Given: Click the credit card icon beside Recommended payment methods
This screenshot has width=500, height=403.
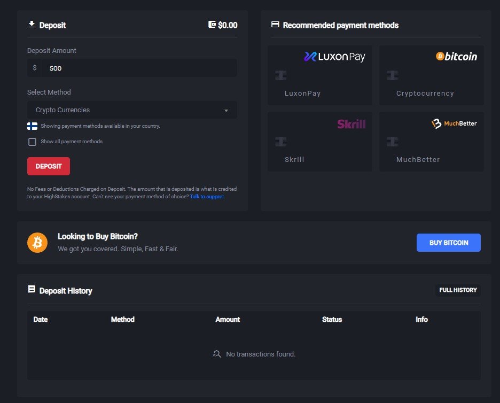Looking at the screenshot, I should point(275,24).
